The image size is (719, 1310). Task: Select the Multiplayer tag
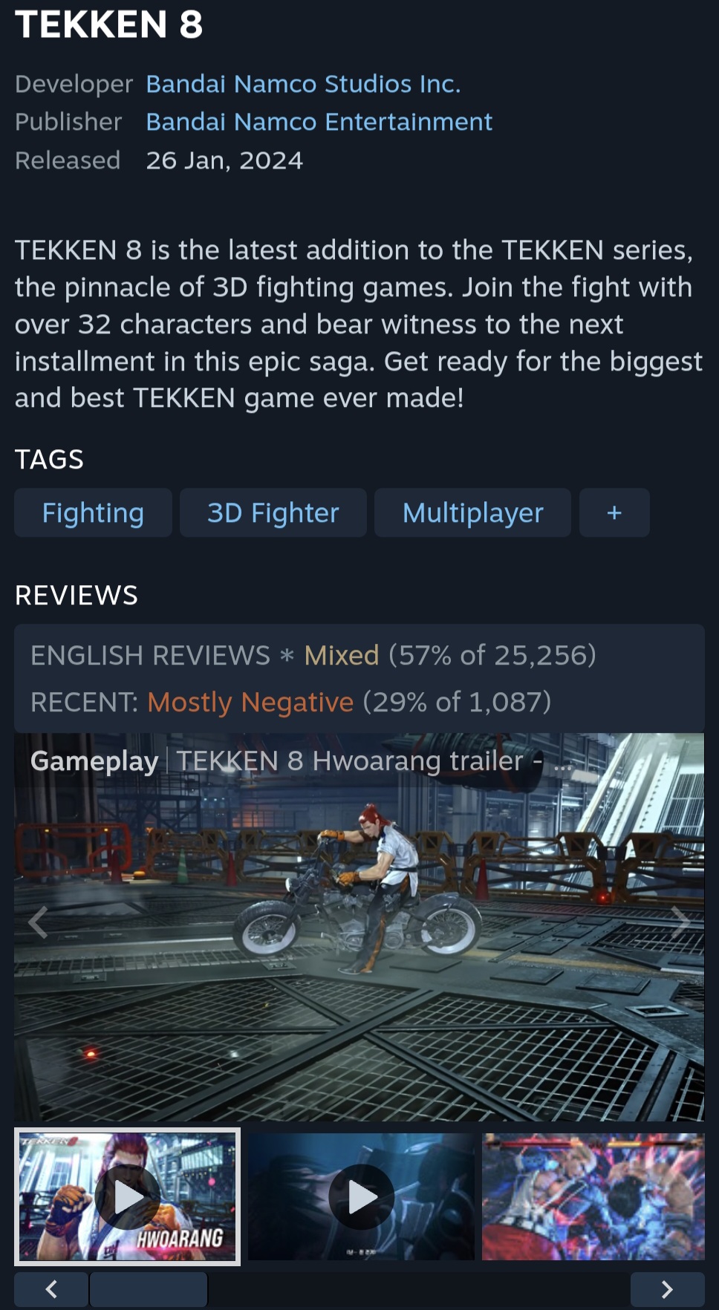pos(472,512)
